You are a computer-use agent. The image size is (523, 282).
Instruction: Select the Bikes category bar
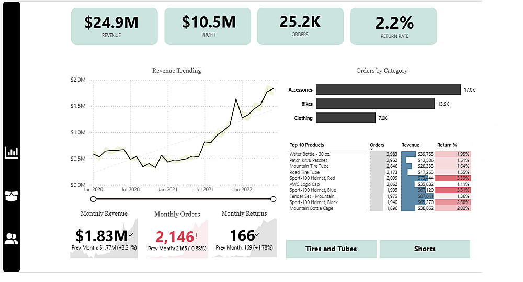pos(375,104)
